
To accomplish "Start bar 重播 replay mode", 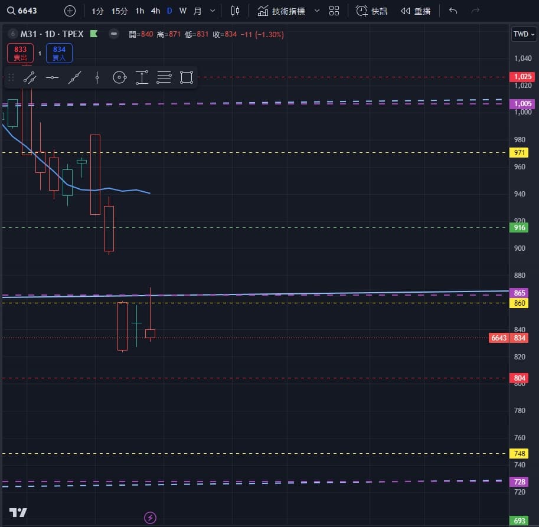I will click(416, 11).
